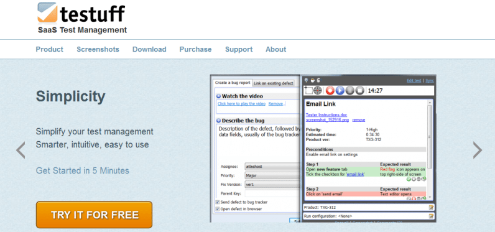The height and width of the screenshot is (232, 495).
Task: Click the test details vertical scrollbar thumb
Action: (430, 136)
